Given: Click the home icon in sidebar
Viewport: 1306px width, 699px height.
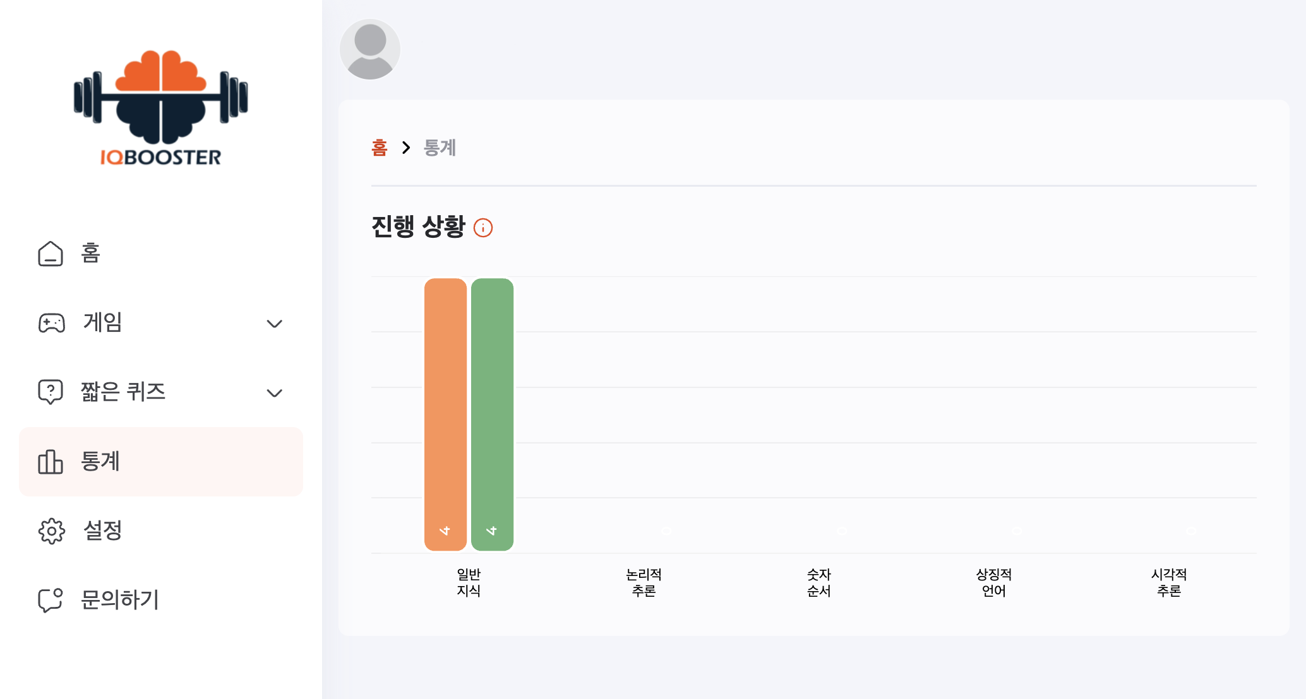Looking at the screenshot, I should (x=51, y=254).
